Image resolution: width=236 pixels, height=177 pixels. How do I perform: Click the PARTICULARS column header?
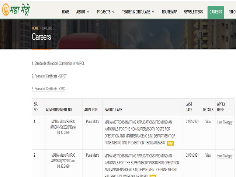pos(113,110)
